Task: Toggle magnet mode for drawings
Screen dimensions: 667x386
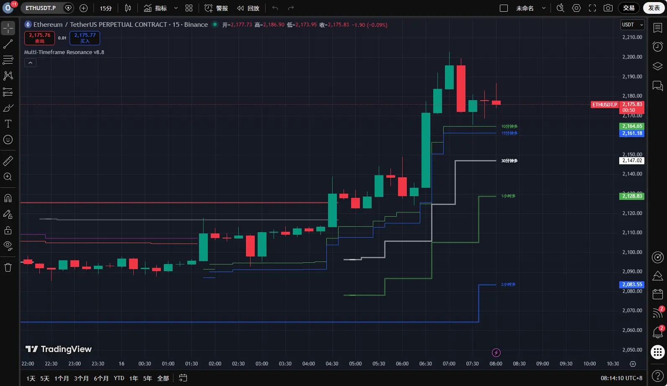Action: (8, 198)
